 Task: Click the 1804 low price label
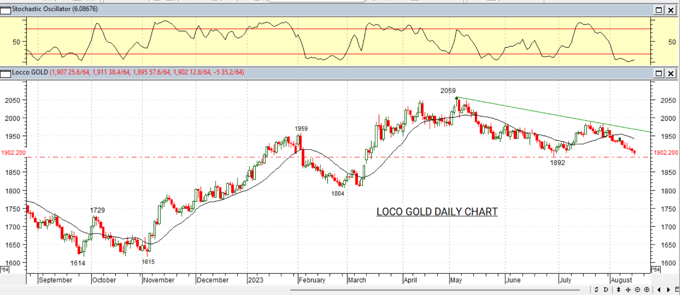point(338,194)
